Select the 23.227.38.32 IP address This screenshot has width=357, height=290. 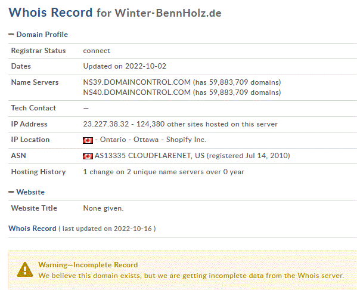(x=106, y=124)
